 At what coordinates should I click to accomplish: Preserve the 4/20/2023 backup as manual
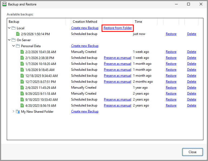coord(117,105)
